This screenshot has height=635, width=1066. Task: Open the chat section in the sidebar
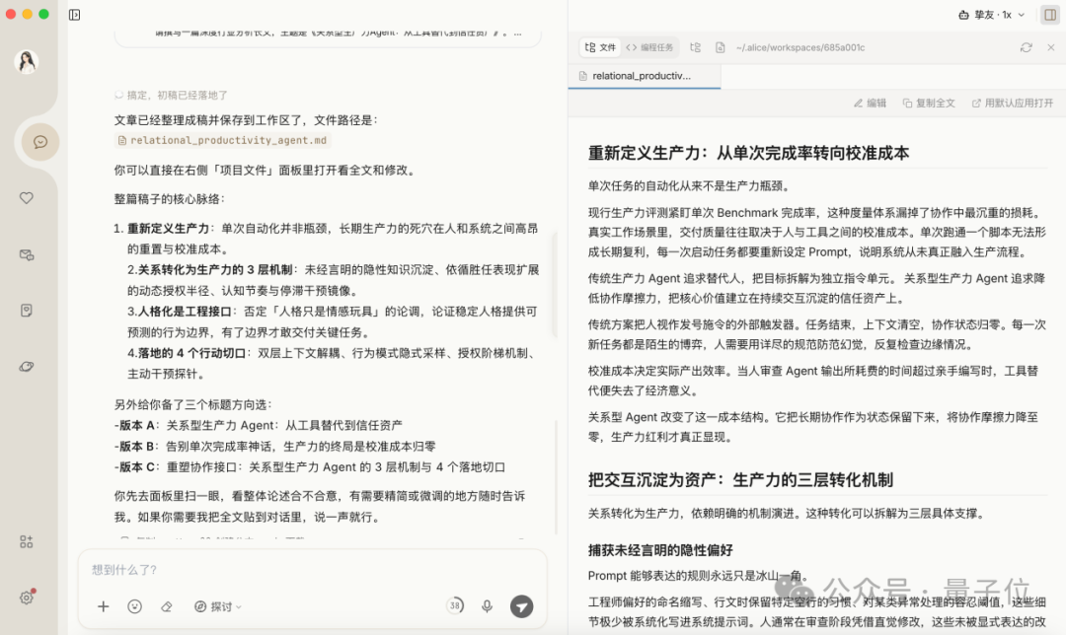[x=40, y=142]
